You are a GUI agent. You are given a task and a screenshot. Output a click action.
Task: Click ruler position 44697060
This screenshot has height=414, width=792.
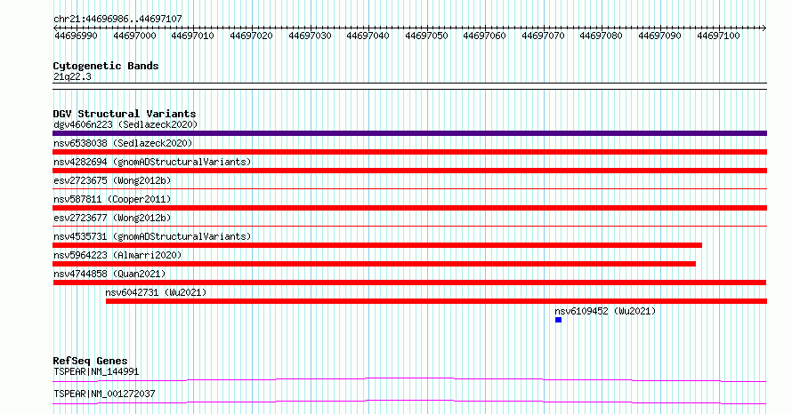[484, 36]
